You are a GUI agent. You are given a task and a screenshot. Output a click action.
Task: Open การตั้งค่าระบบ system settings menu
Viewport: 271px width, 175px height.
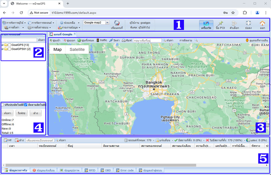pyautogui.click(x=39, y=28)
